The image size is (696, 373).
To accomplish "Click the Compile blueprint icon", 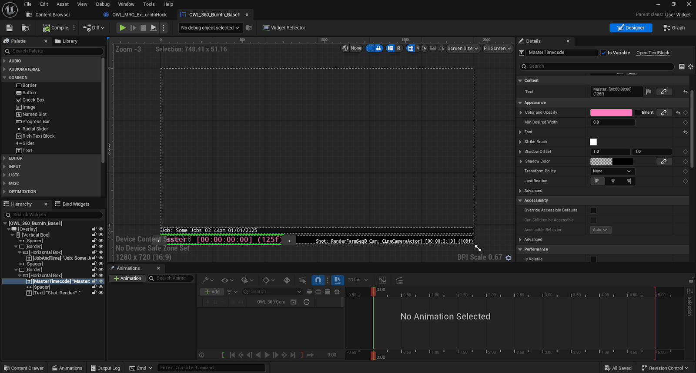I will 47,28.
